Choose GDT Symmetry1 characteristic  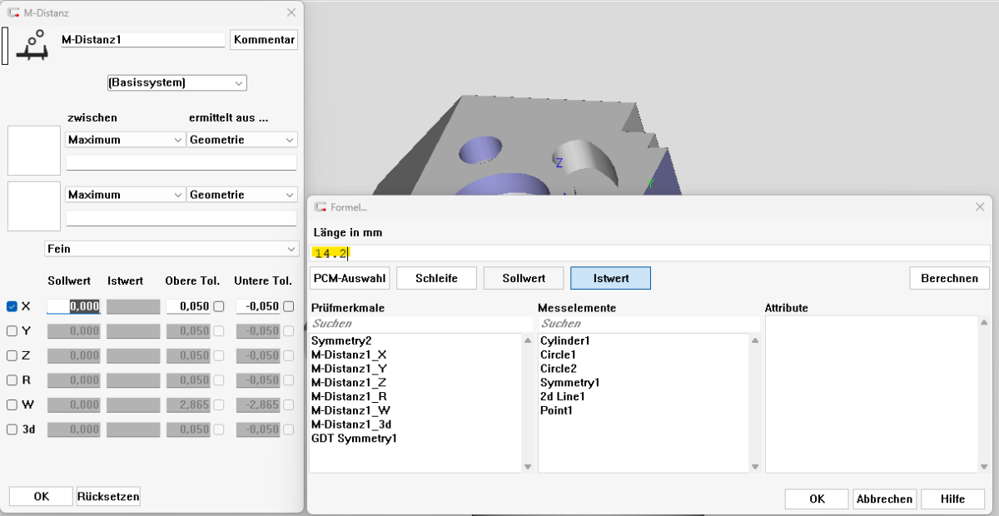pos(354,439)
